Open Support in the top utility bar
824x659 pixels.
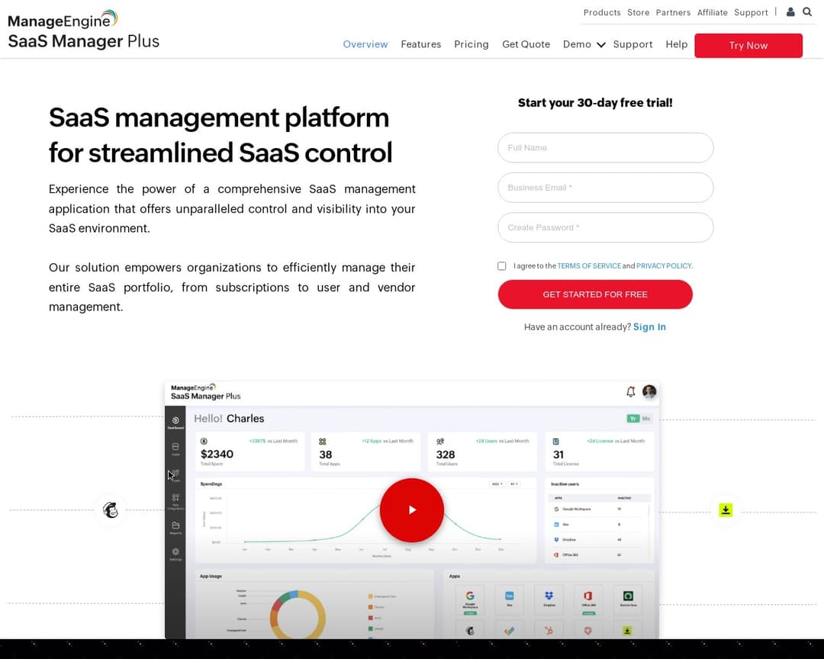click(x=751, y=12)
